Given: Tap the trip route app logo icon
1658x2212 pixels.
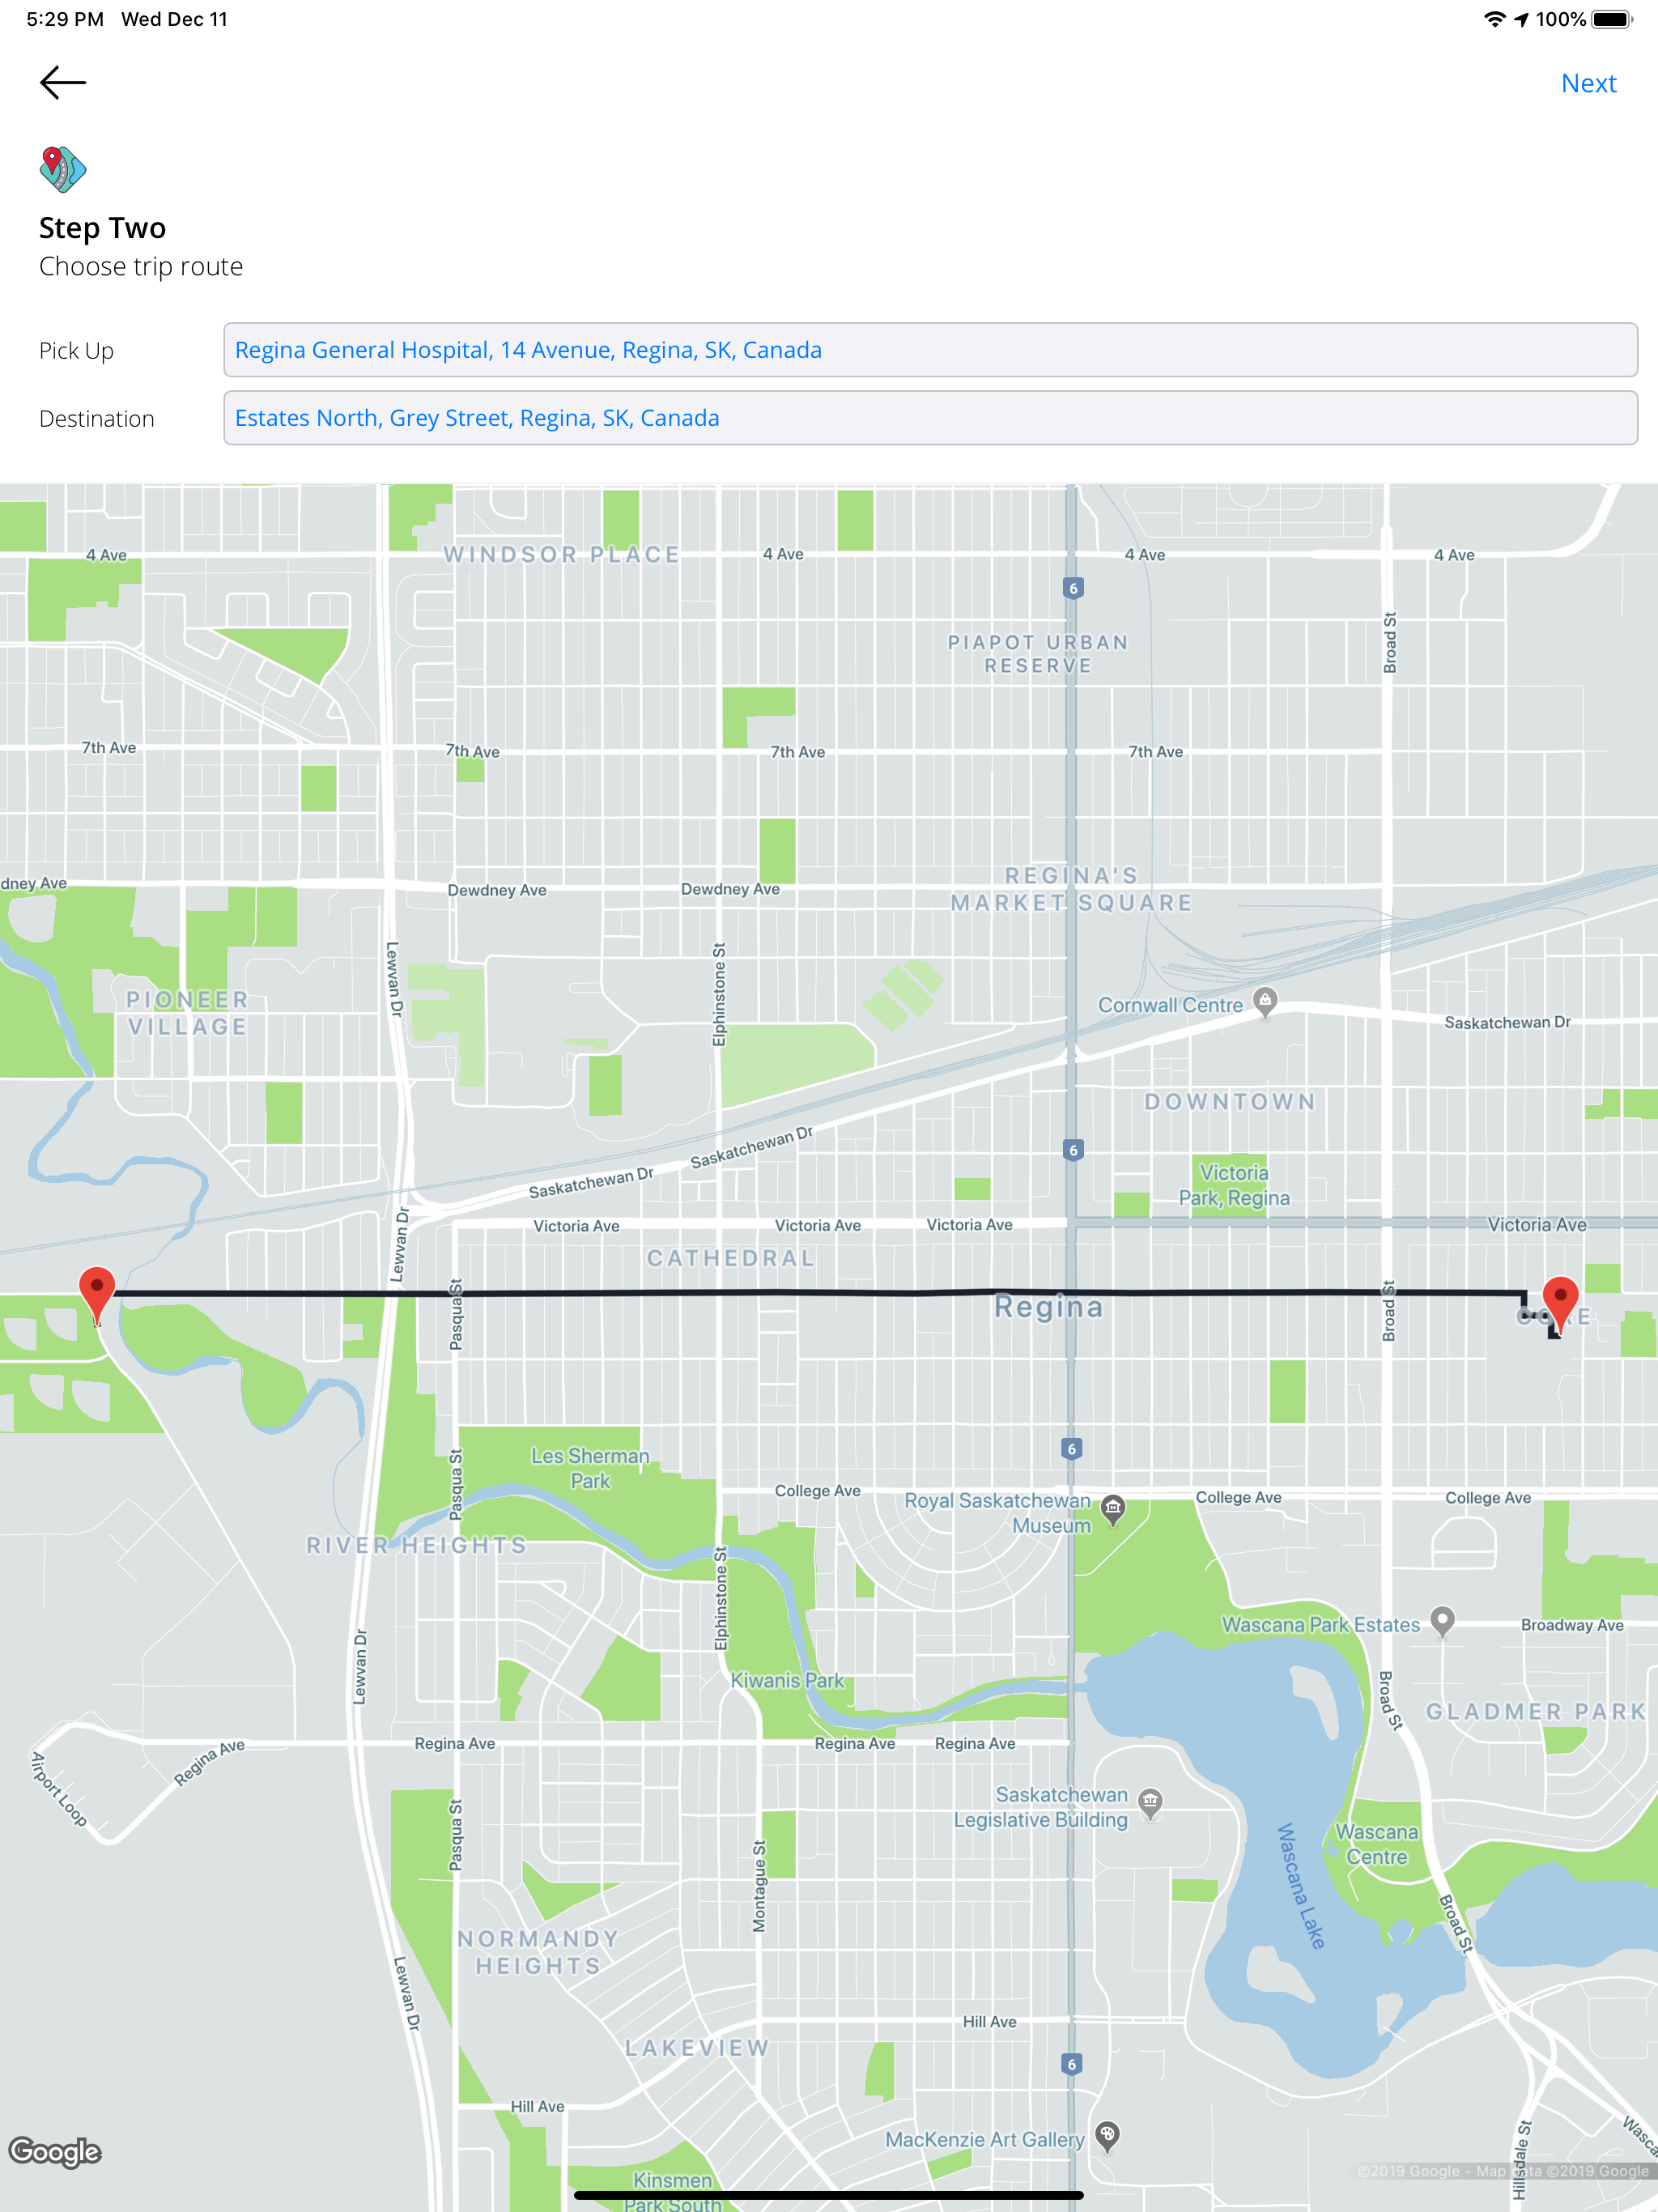Looking at the screenshot, I should [x=63, y=169].
